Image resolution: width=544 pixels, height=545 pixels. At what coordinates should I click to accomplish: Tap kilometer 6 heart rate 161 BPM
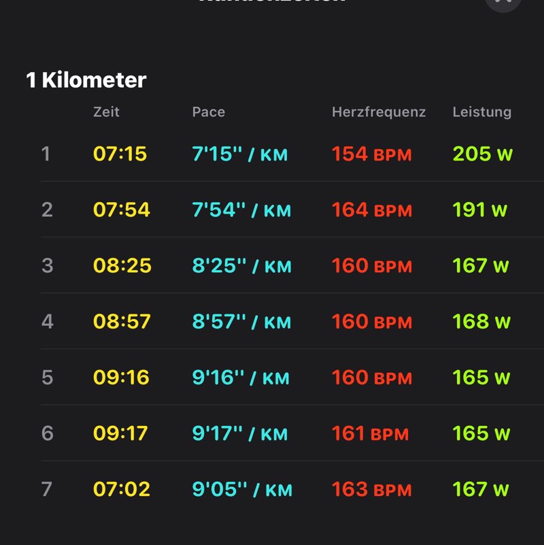coord(370,433)
